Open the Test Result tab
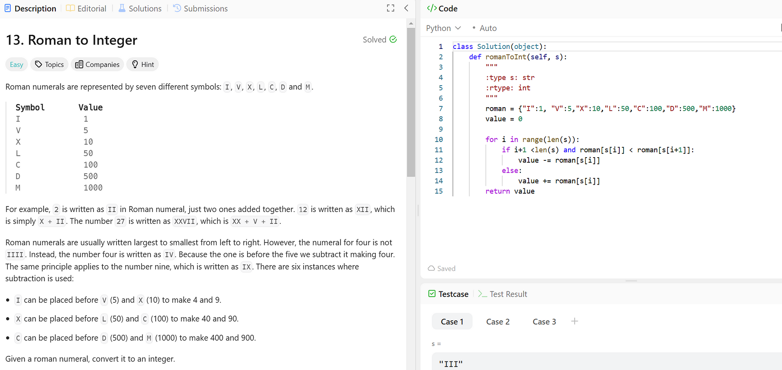Viewport: 782px width, 370px height. point(503,294)
